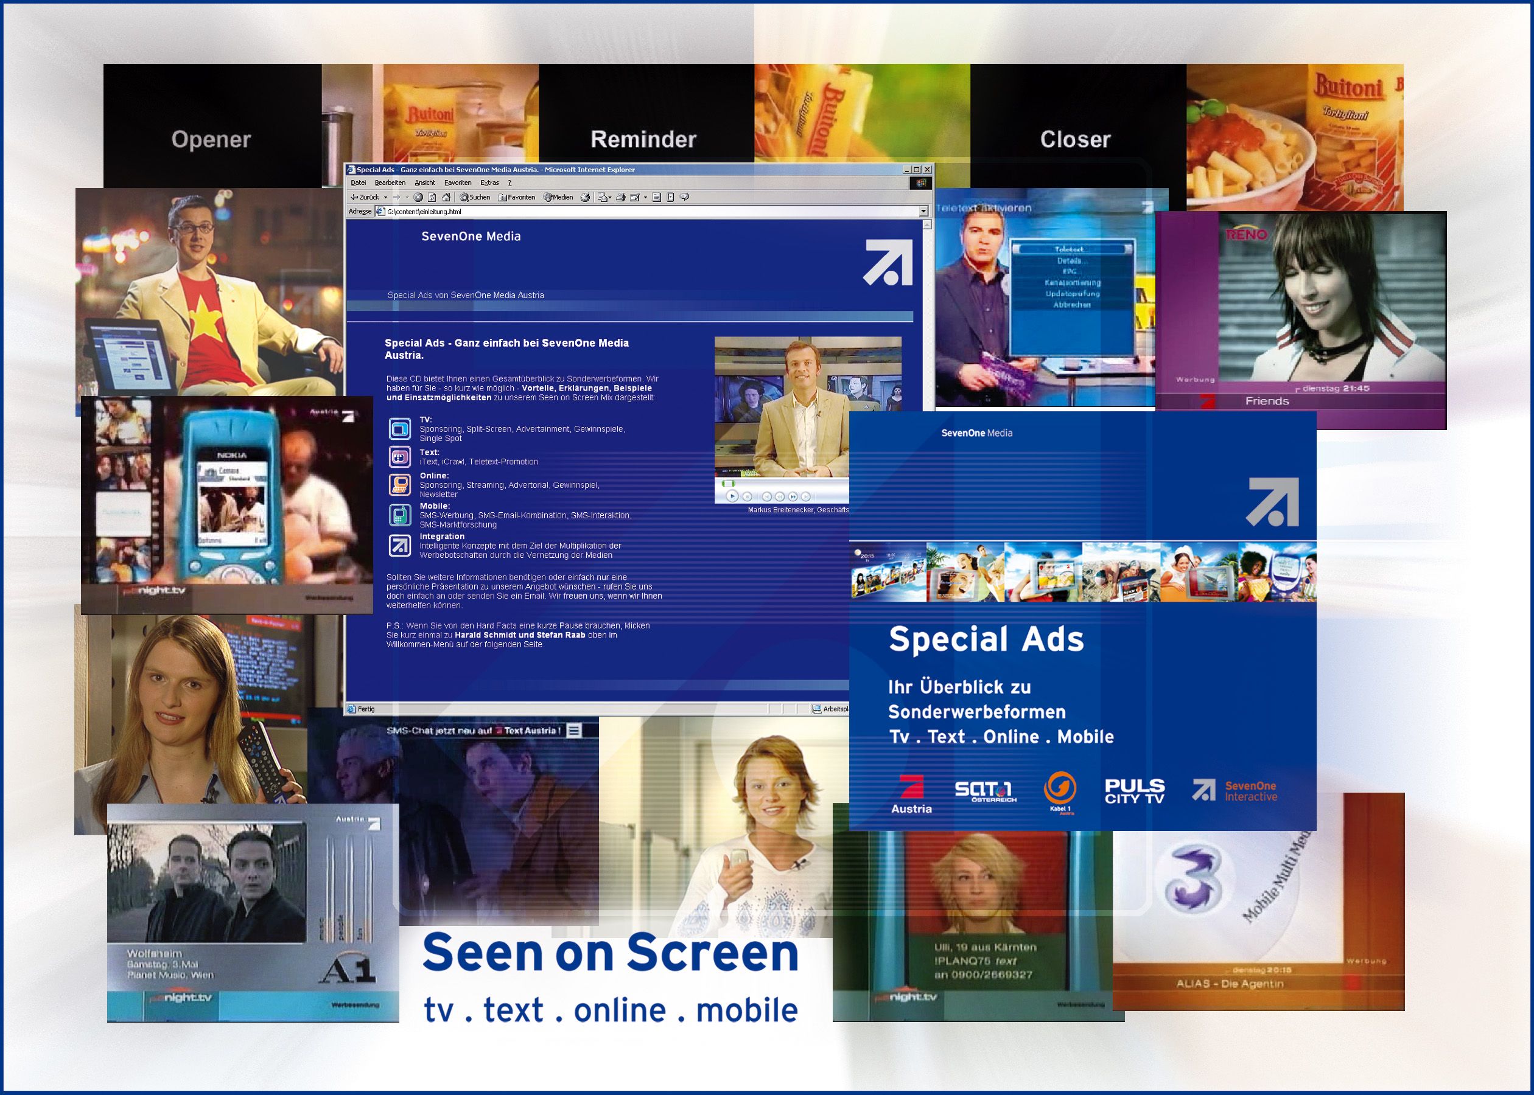The height and width of the screenshot is (1095, 1534).
Task: Click the Text category icon
Action: click(x=399, y=457)
